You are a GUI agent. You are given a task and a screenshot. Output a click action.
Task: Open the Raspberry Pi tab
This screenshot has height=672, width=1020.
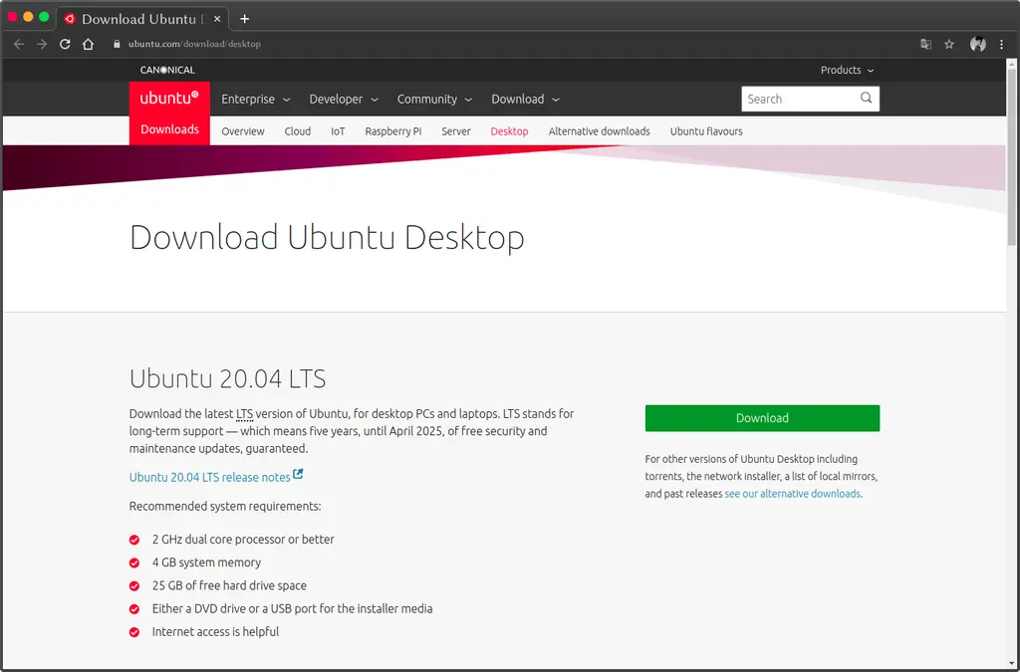click(392, 131)
